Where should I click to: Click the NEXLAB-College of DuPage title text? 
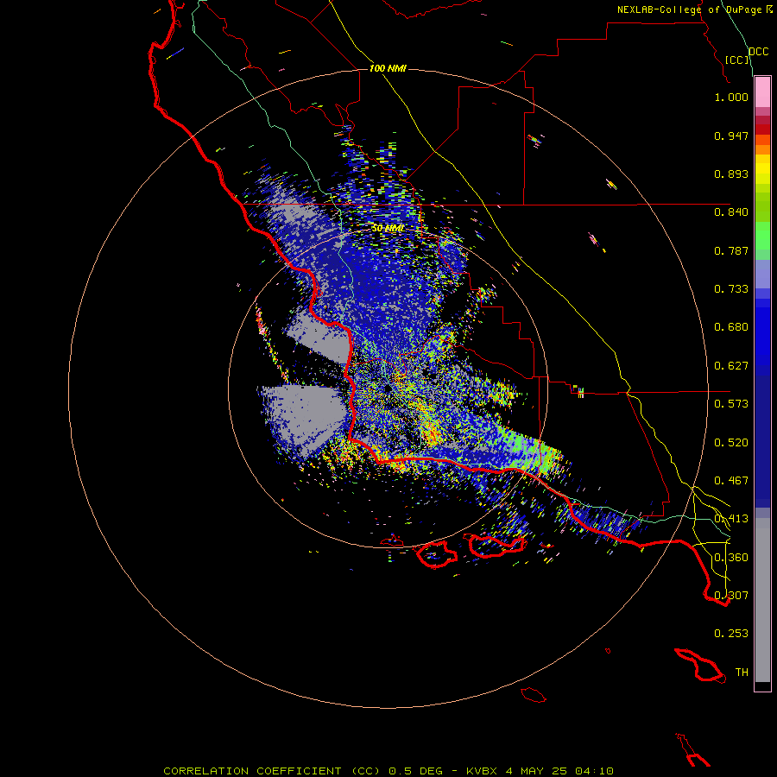pos(695,9)
